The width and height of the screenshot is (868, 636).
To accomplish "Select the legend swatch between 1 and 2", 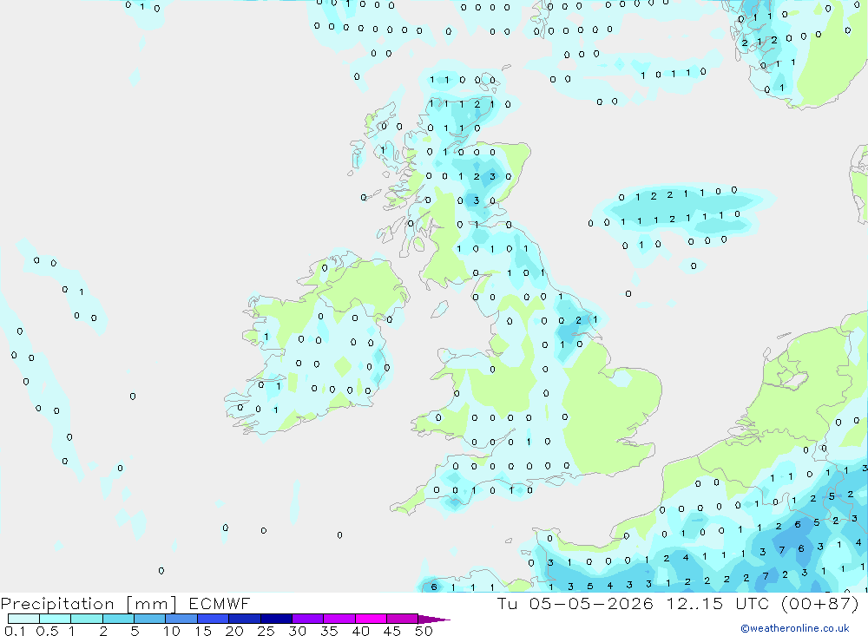I will point(87,619).
